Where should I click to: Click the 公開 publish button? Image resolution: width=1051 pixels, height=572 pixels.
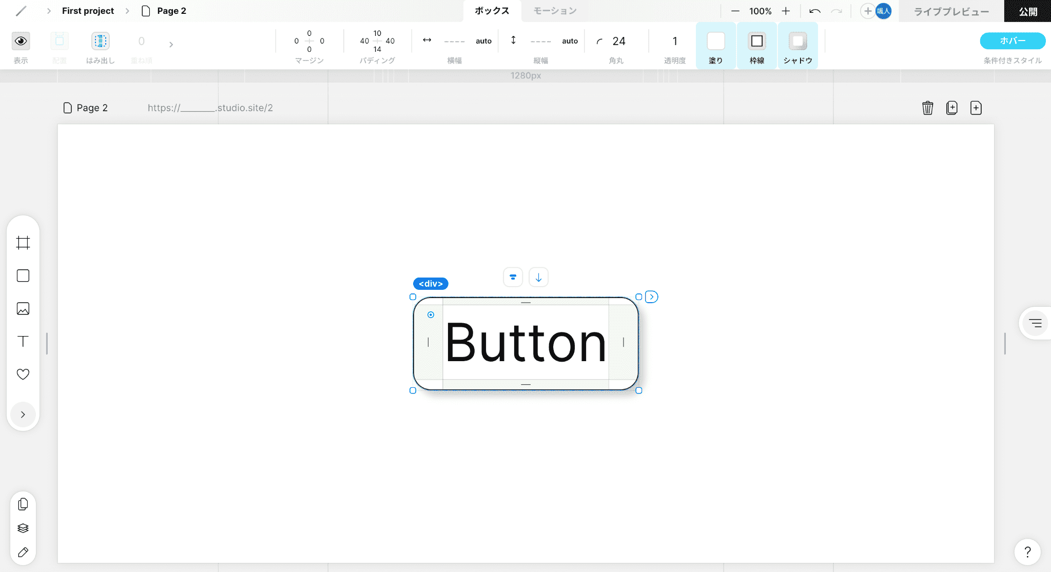[1027, 11]
